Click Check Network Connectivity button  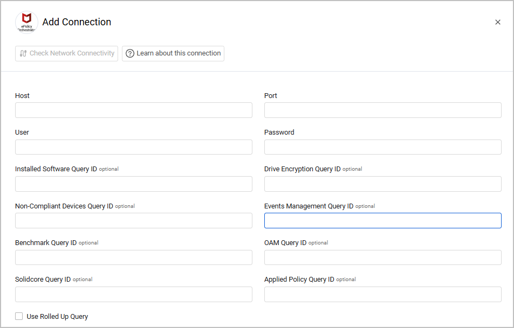tap(66, 53)
